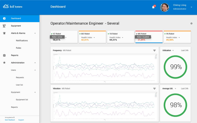Open the notifications bell icon
Viewport: 197px width, 123px height.
tap(153, 7)
